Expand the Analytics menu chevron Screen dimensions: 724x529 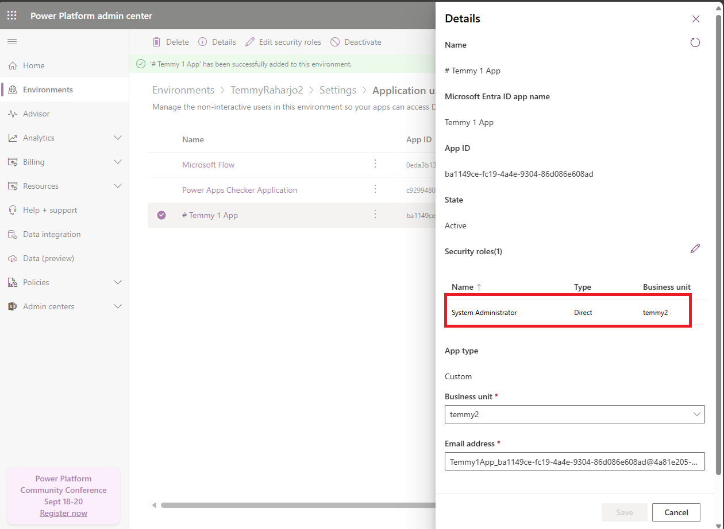pos(118,138)
